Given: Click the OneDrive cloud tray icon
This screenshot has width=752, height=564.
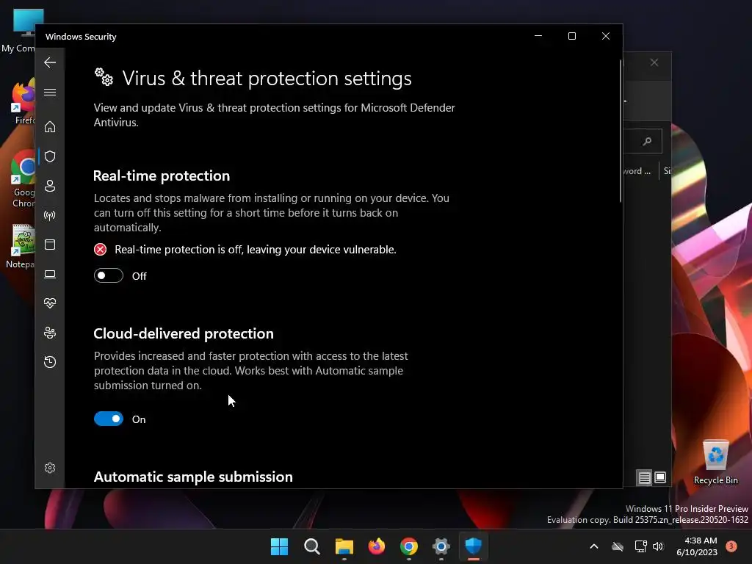Looking at the screenshot, I should click(618, 546).
